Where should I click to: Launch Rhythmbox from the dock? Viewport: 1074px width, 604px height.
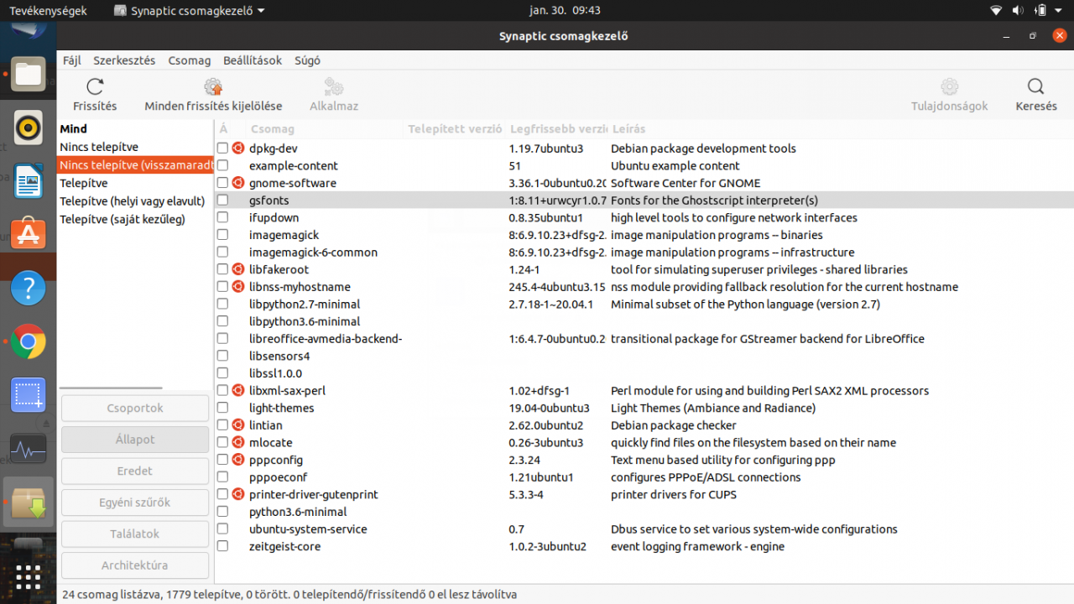(x=29, y=128)
